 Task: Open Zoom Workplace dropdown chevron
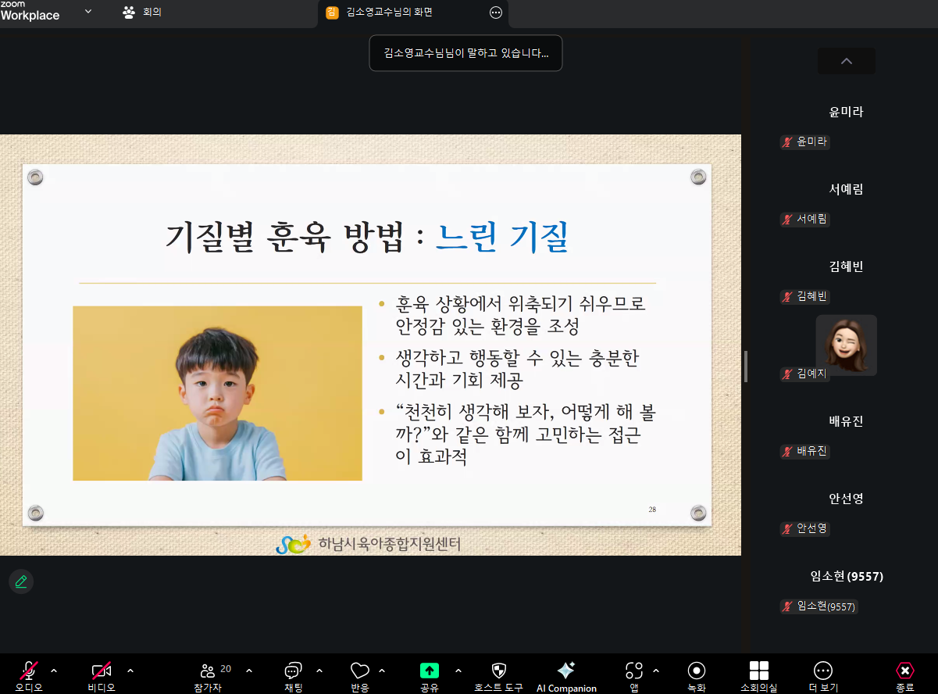pyautogui.click(x=87, y=12)
